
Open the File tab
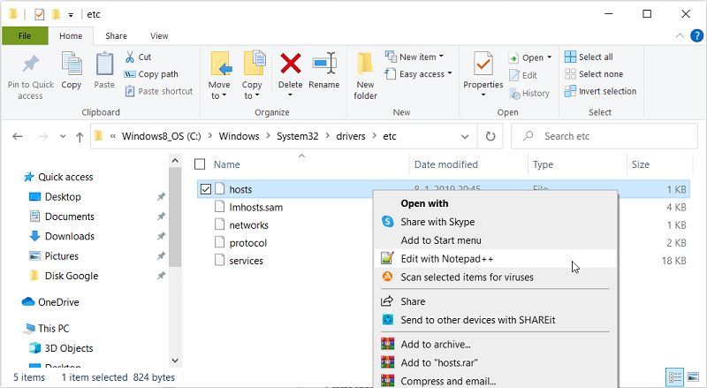pyautogui.click(x=25, y=35)
